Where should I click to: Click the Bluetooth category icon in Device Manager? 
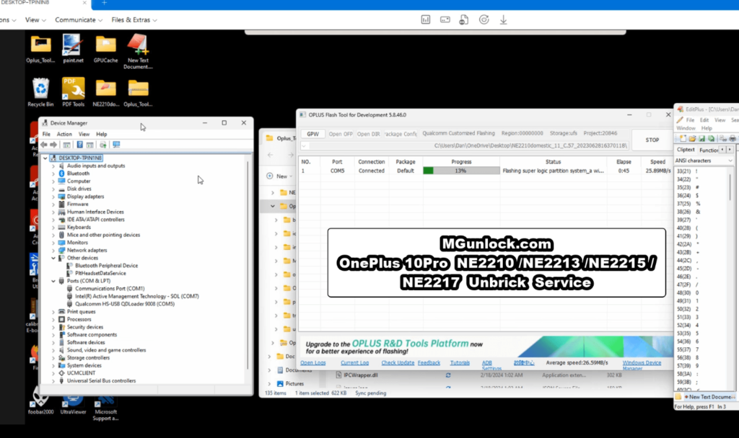(x=62, y=173)
